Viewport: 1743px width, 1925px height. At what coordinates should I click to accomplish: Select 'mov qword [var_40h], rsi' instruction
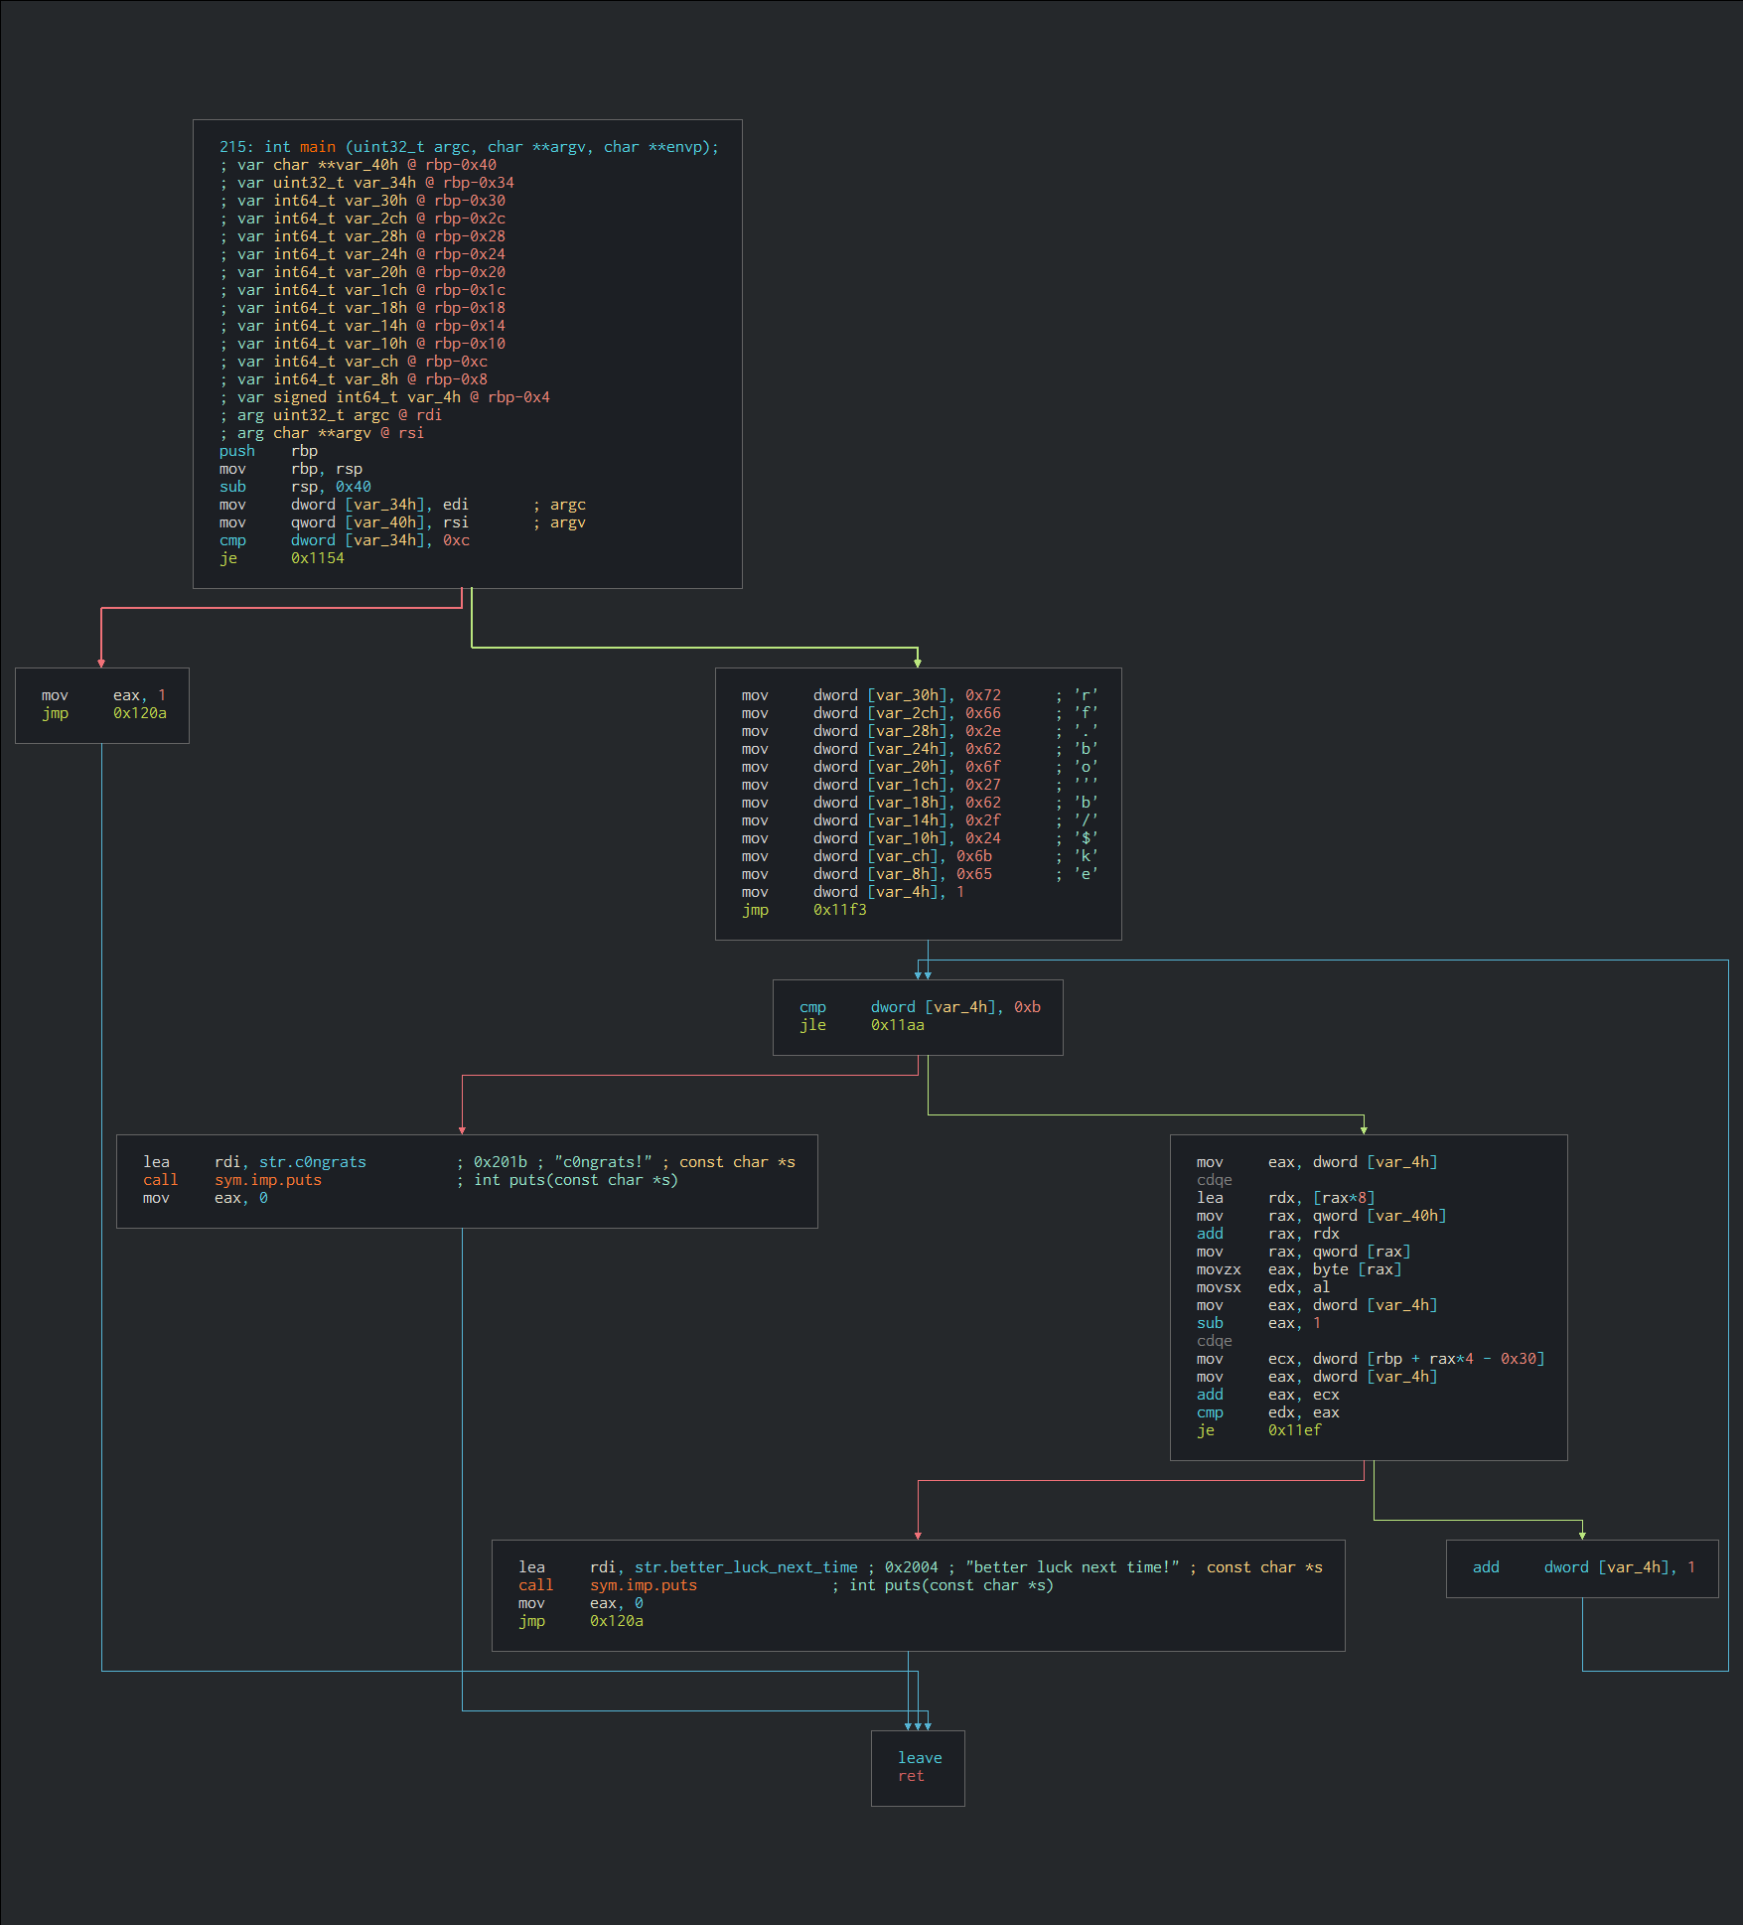[344, 522]
